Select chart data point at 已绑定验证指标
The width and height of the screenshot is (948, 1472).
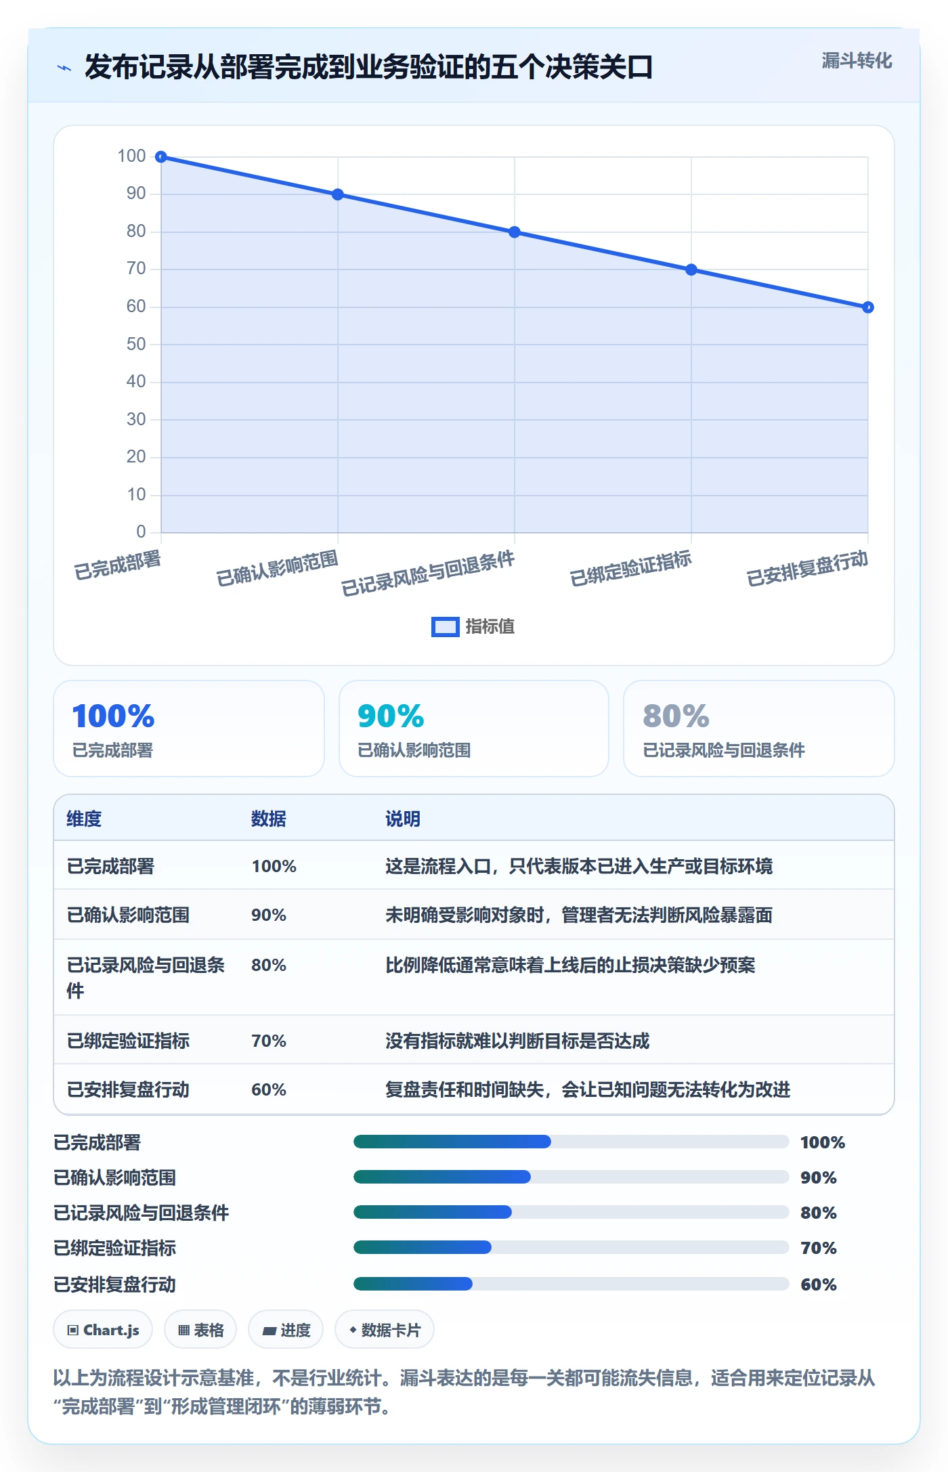click(691, 269)
